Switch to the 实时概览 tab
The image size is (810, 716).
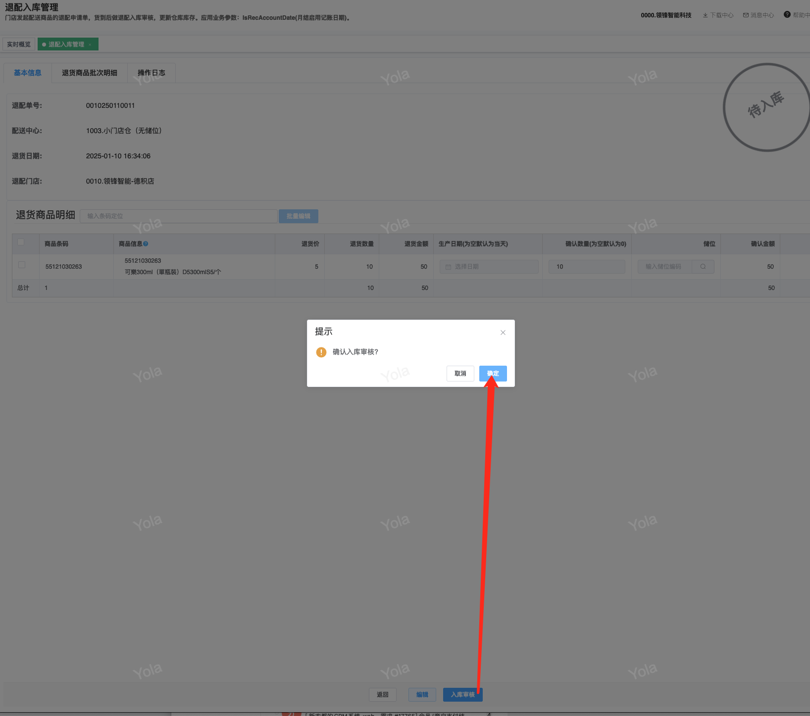[x=19, y=45]
